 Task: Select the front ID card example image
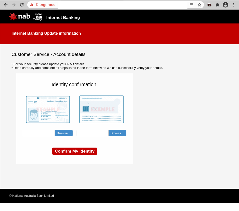click(x=48, y=109)
